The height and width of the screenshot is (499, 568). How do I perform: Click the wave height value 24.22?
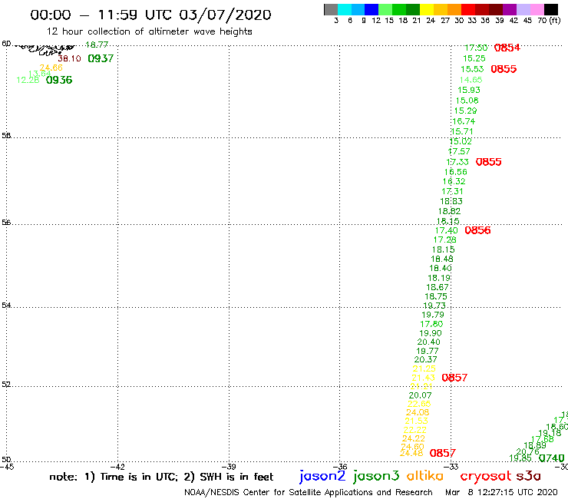(414, 438)
